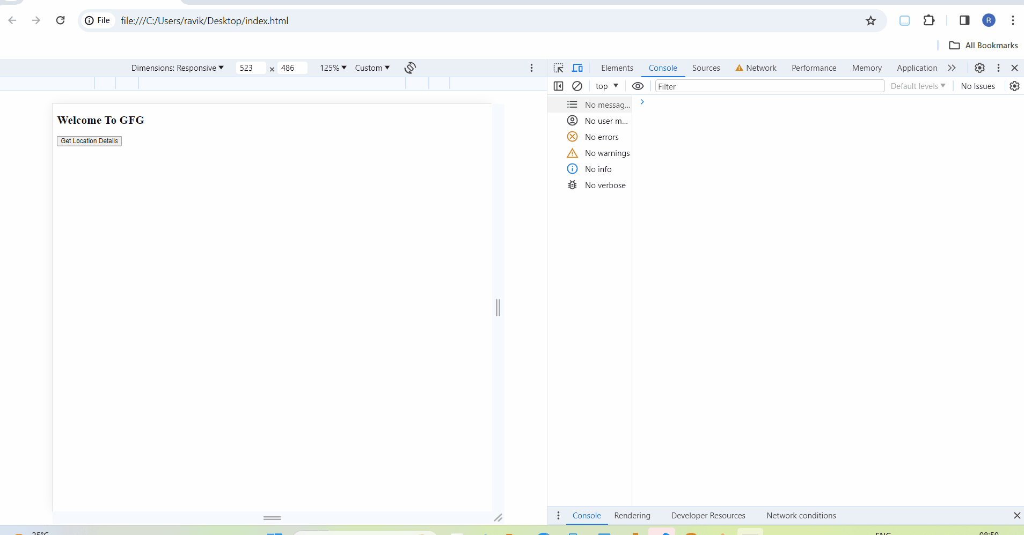Click Get Location Details button

pyautogui.click(x=89, y=141)
